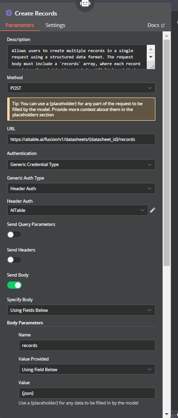Click the description box's down arrow
The width and height of the screenshot is (178, 418).
[151, 57]
